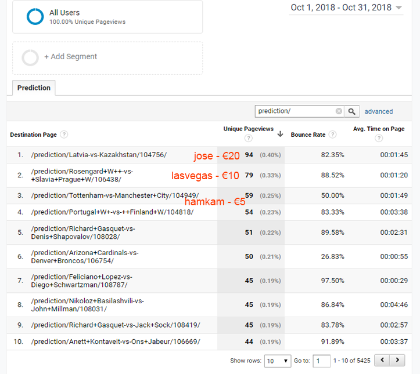Select the Prediction tab
This screenshot has height=374, width=420.
34,88
